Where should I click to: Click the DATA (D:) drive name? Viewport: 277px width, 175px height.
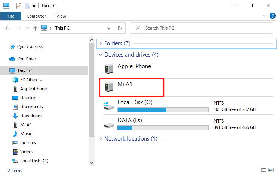[130, 120]
